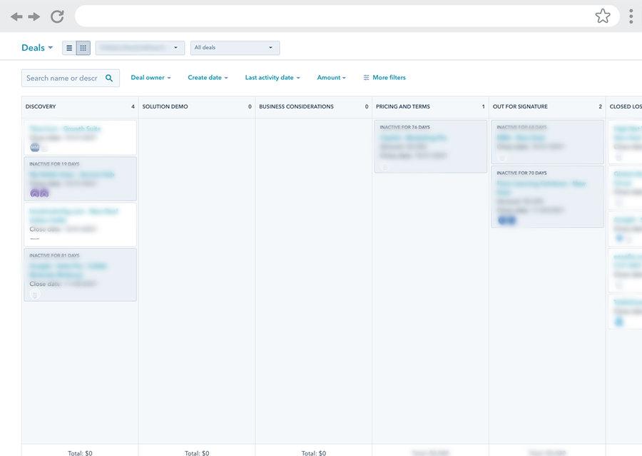The image size is (642, 456).
Task: Open the browser three-dot menu
Action: pyautogui.click(x=631, y=16)
